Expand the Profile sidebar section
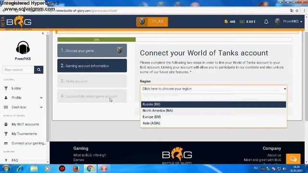This screenshot has width=308, height=173. [x=23, y=98]
